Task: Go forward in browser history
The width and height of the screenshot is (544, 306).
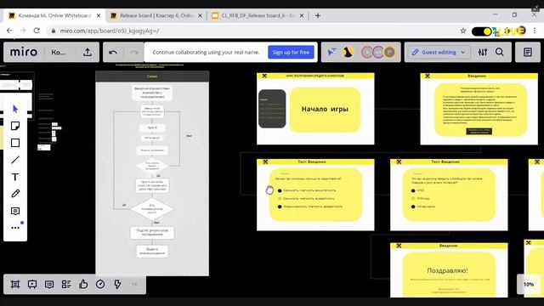Action: point(23,31)
